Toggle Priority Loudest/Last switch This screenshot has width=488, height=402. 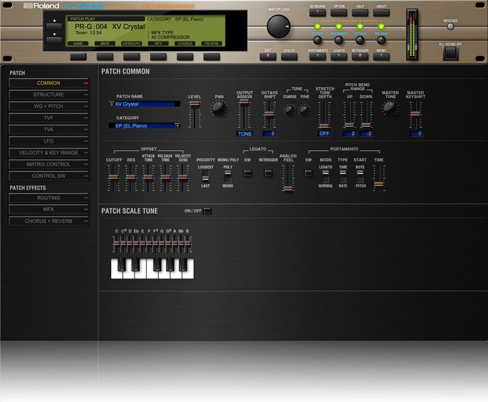[x=205, y=176]
